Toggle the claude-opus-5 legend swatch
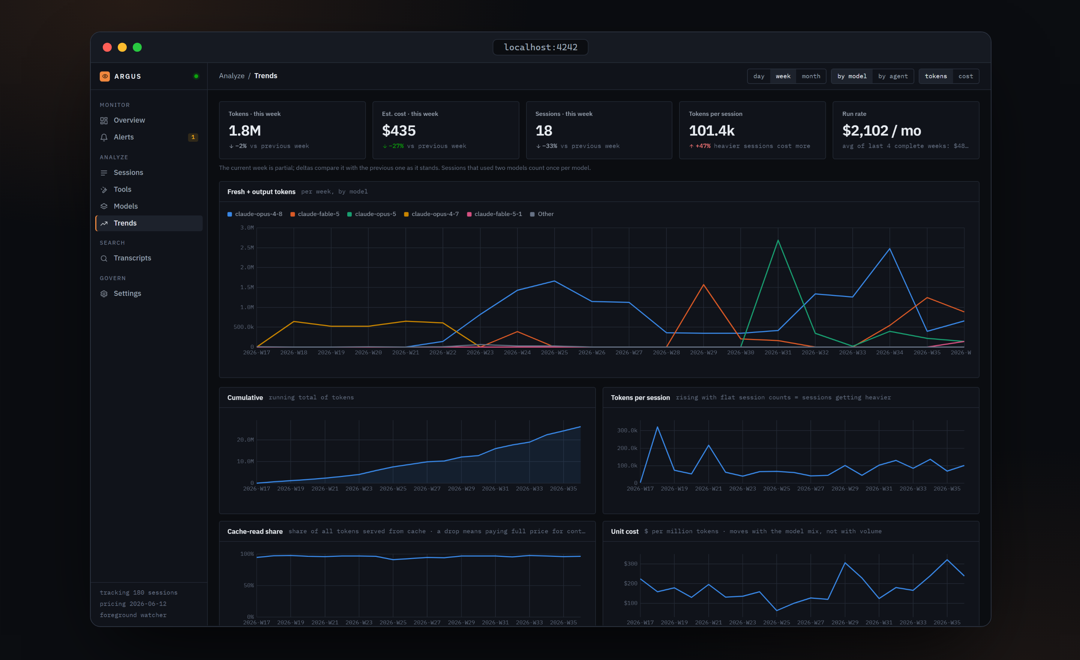1080x660 pixels. pyautogui.click(x=349, y=214)
